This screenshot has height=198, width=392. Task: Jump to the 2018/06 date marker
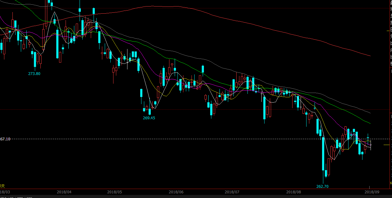pyautogui.click(x=176, y=192)
